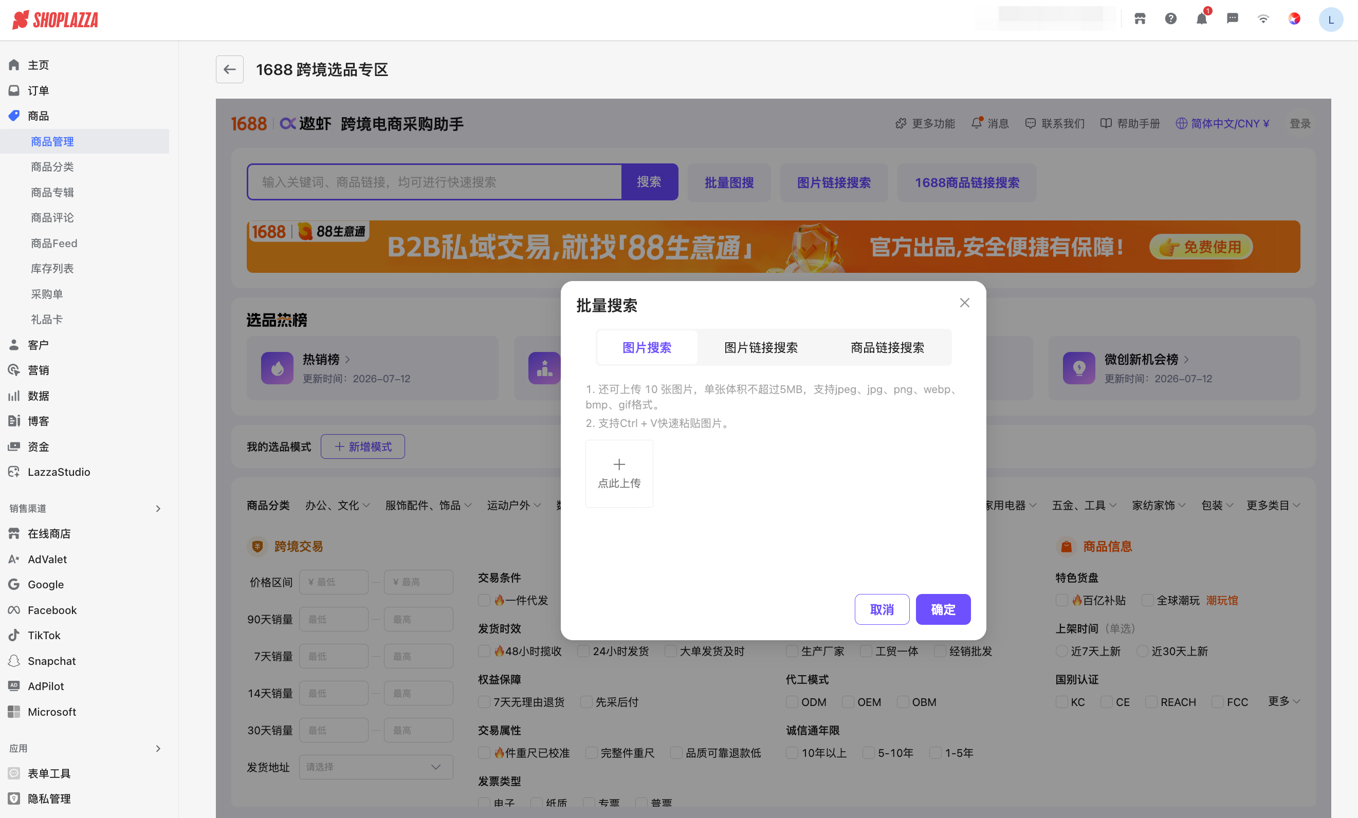Check the 48小时揽收 checkbox
This screenshot has width=1358, height=818.
pos(484,651)
